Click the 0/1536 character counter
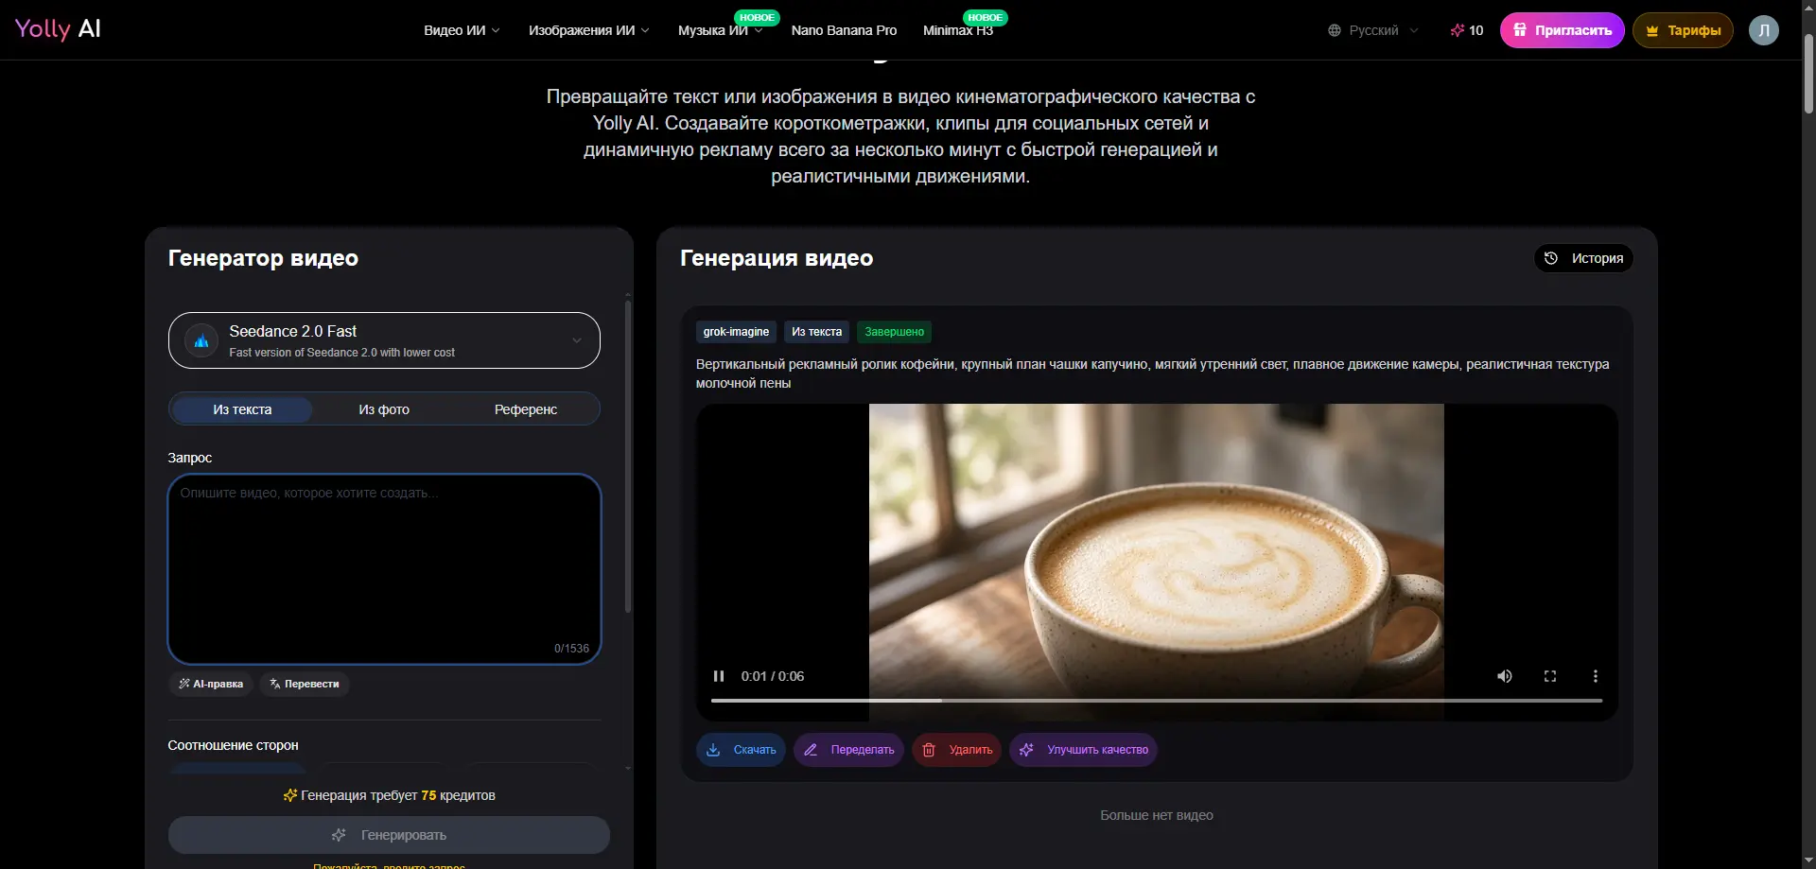The height and width of the screenshot is (869, 1816). point(571,649)
